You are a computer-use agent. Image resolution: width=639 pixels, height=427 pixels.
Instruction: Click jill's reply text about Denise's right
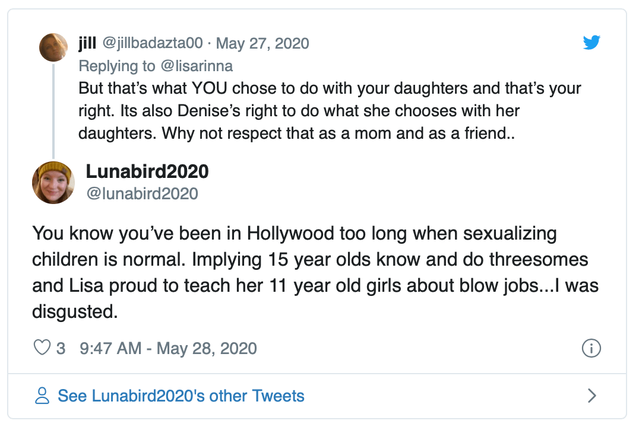pos(330,111)
